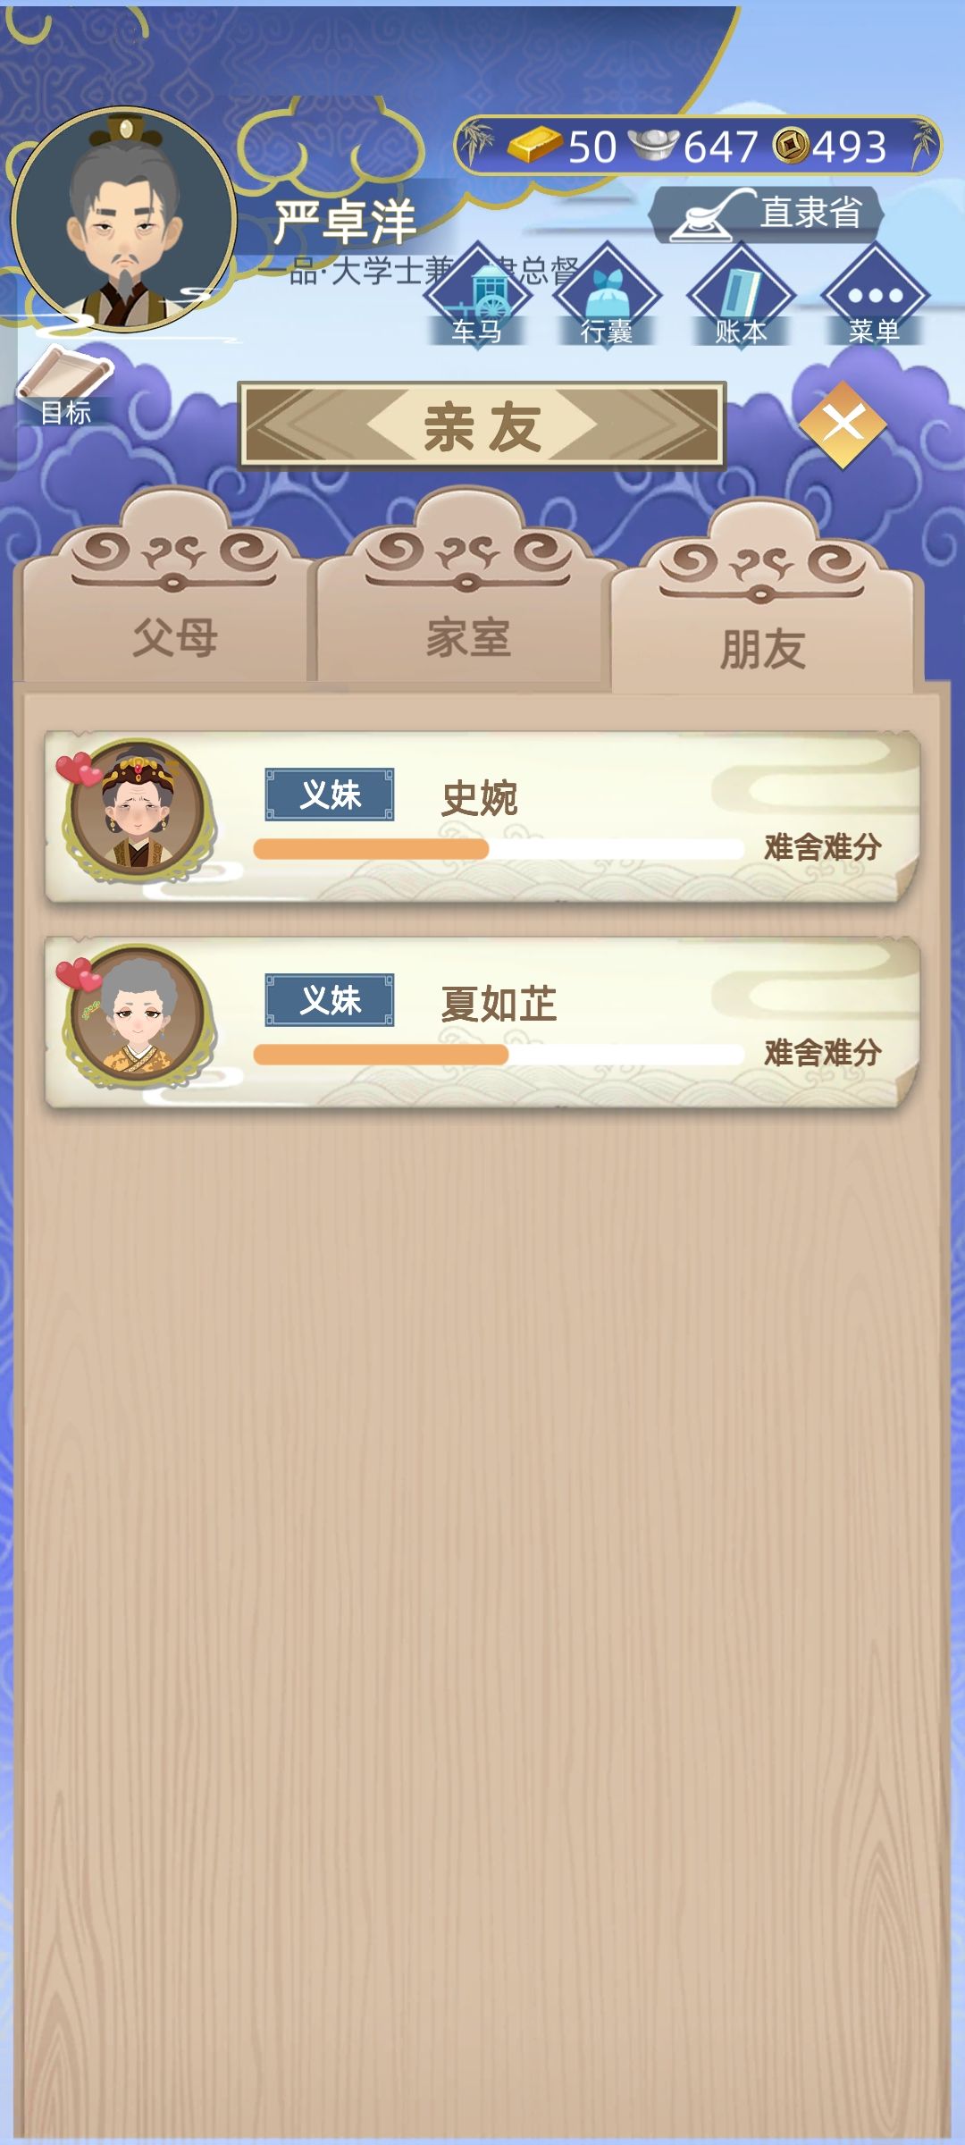Click 夏如芷's affection progress bar
The width and height of the screenshot is (965, 2145).
tap(499, 1055)
